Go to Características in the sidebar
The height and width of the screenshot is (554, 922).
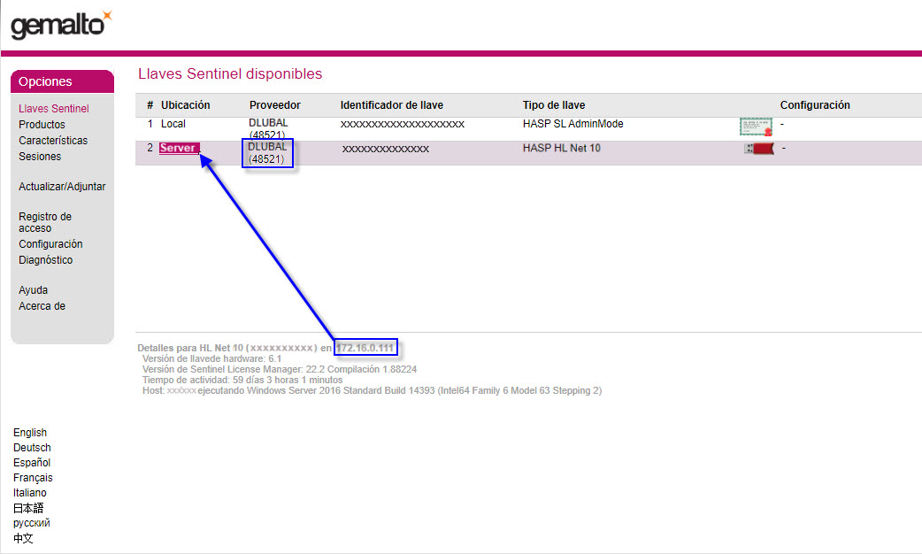pos(53,141)
